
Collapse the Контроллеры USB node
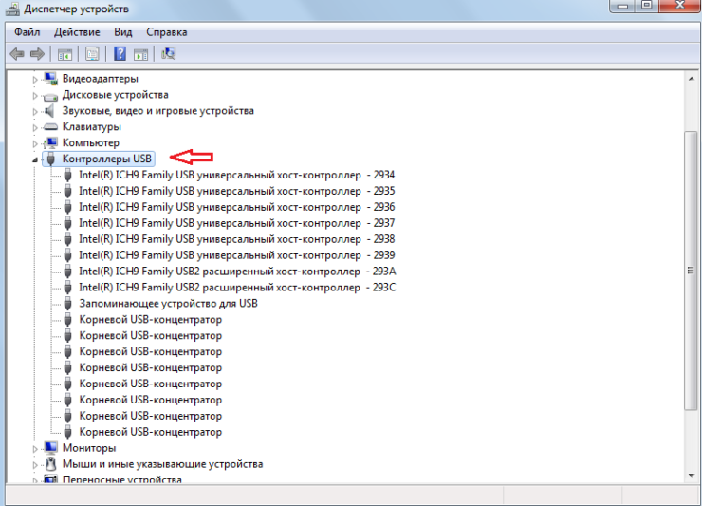pyautogui.click(x=35, y=160)
